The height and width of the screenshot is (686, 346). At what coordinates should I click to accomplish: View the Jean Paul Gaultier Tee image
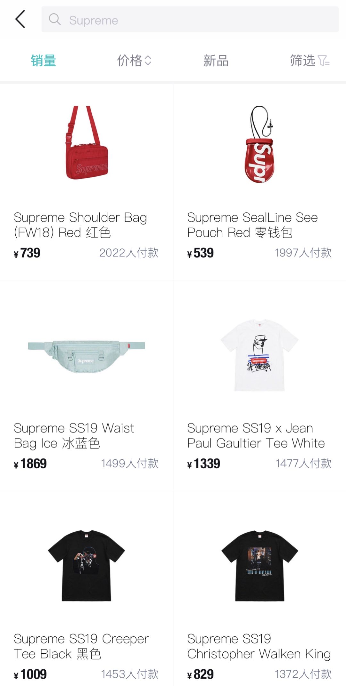click(259, 355)
